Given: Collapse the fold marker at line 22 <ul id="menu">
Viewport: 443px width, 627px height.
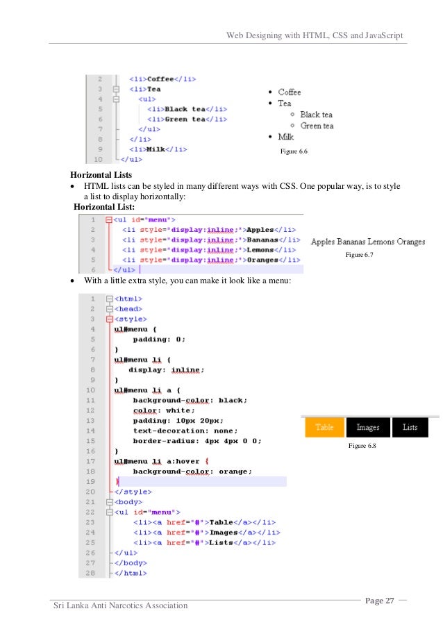Looking at the screenshot, I should coord(110,512).
